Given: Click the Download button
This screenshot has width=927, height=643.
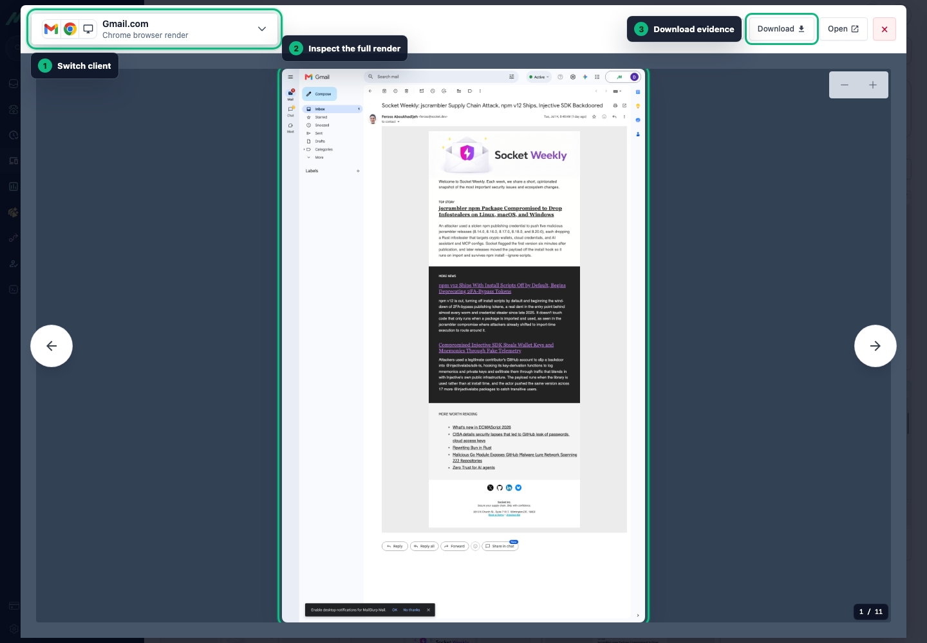Looking at the screenshot, I should [781, 29].
